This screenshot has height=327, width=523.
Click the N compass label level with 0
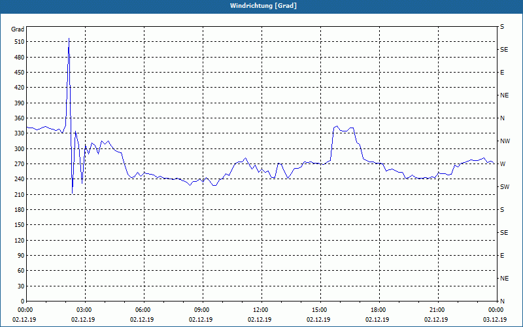point(502,301)
